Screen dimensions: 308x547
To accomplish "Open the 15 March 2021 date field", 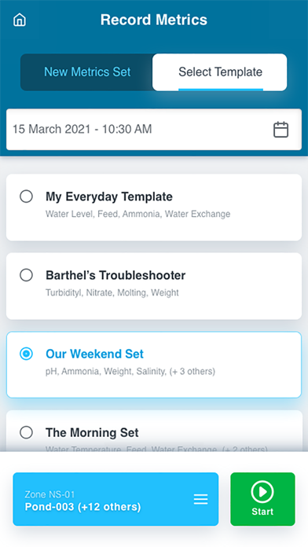I will click(154, 130).
